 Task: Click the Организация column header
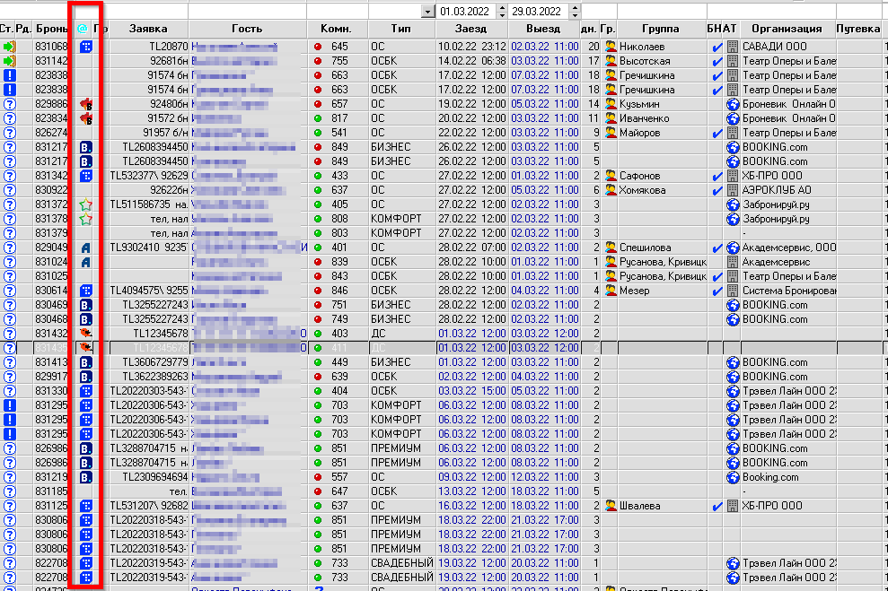pyautogui.click(x=786, y=29)
